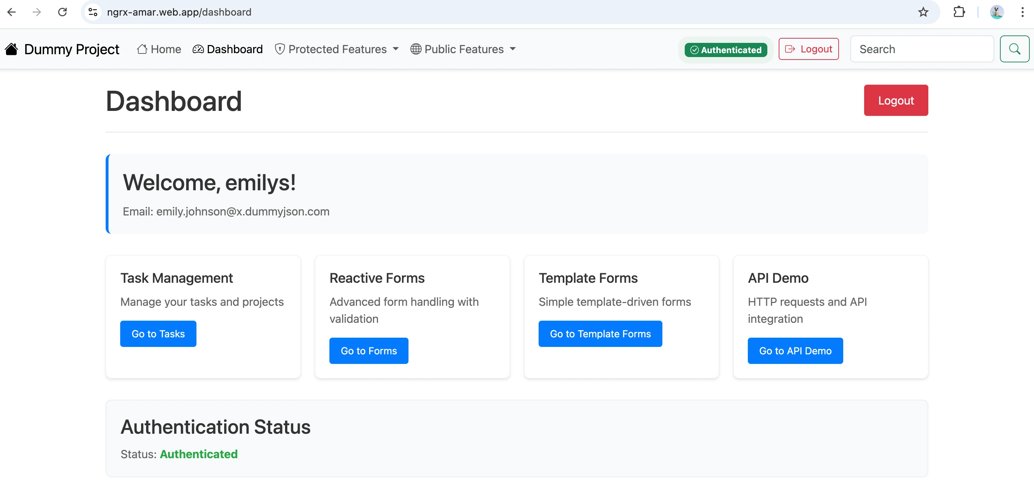Viewport: 1034px width, 489px height.
Task: Click the green Authenticated badge
Action: [x=726, y=50]
